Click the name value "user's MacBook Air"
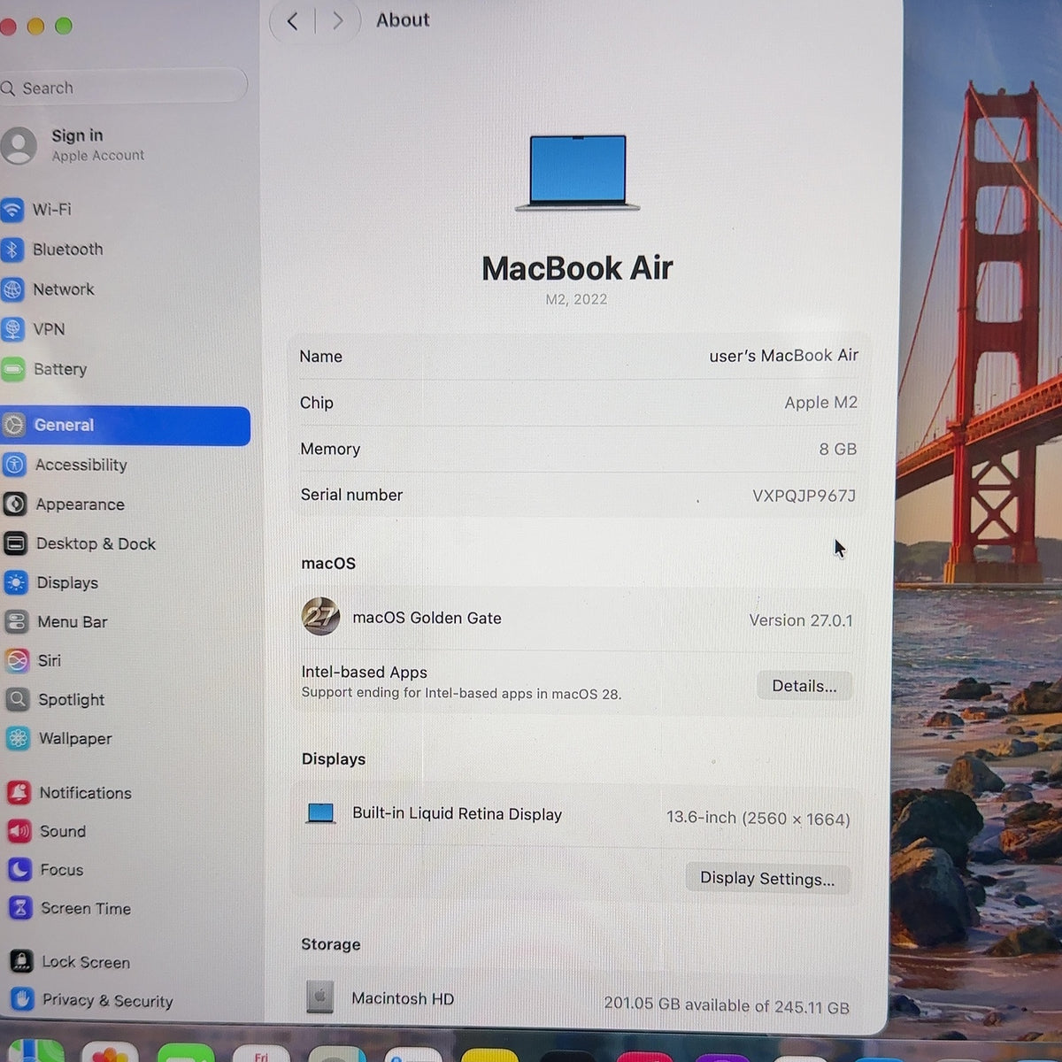This screenshot has width=1062, height=1062. (783, 356)
